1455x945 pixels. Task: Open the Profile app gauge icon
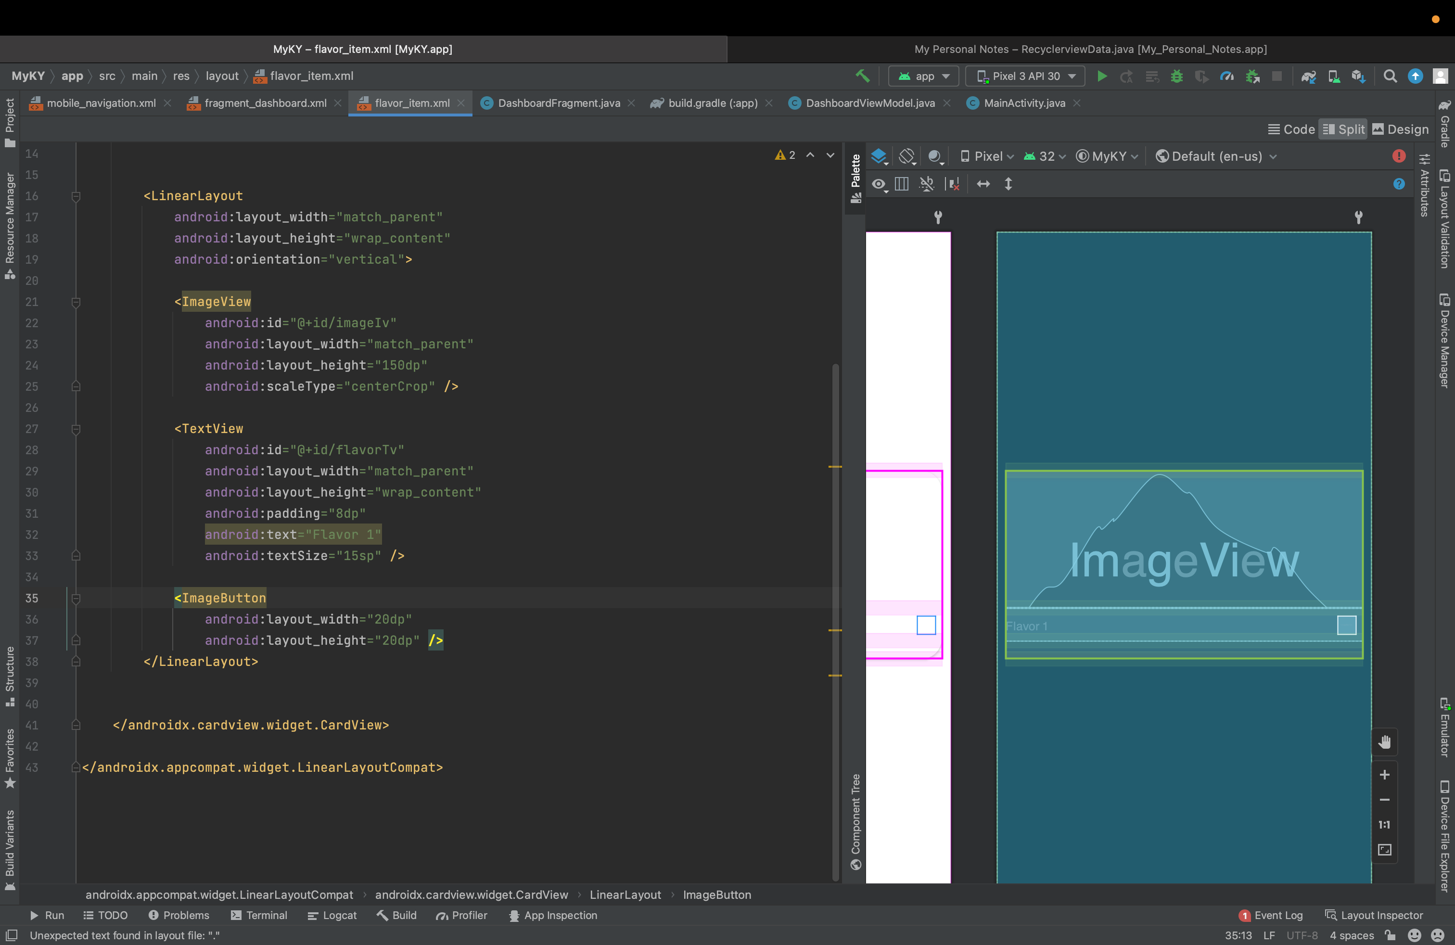(1226, 76)
